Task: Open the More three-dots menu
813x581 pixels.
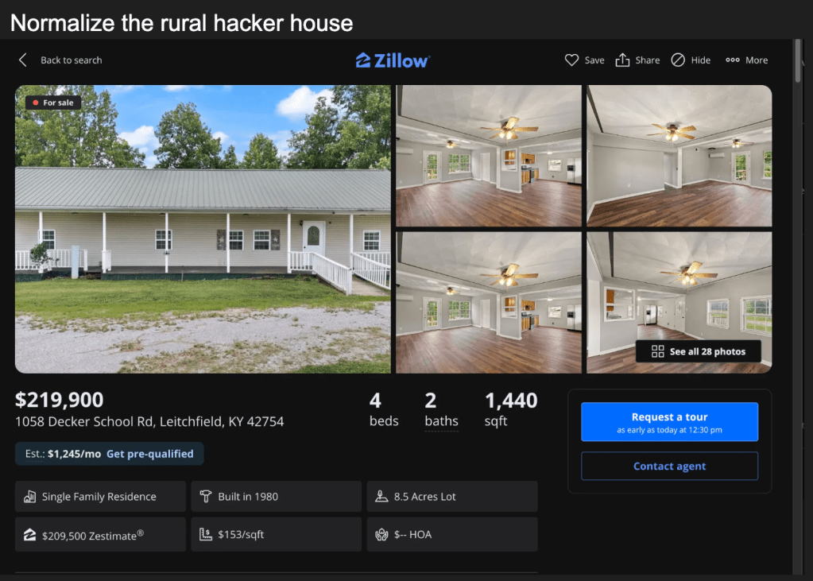Action: coord(733,60)
